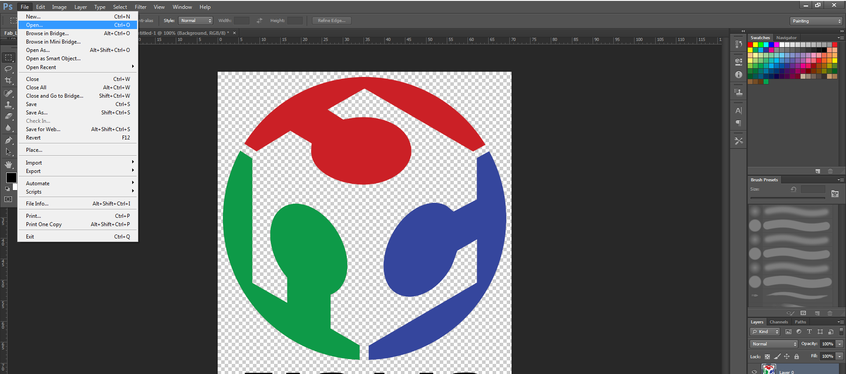This screenshot has height=374, width=846.
Task: Lock transparent pixels on layer
Action: 767,356
